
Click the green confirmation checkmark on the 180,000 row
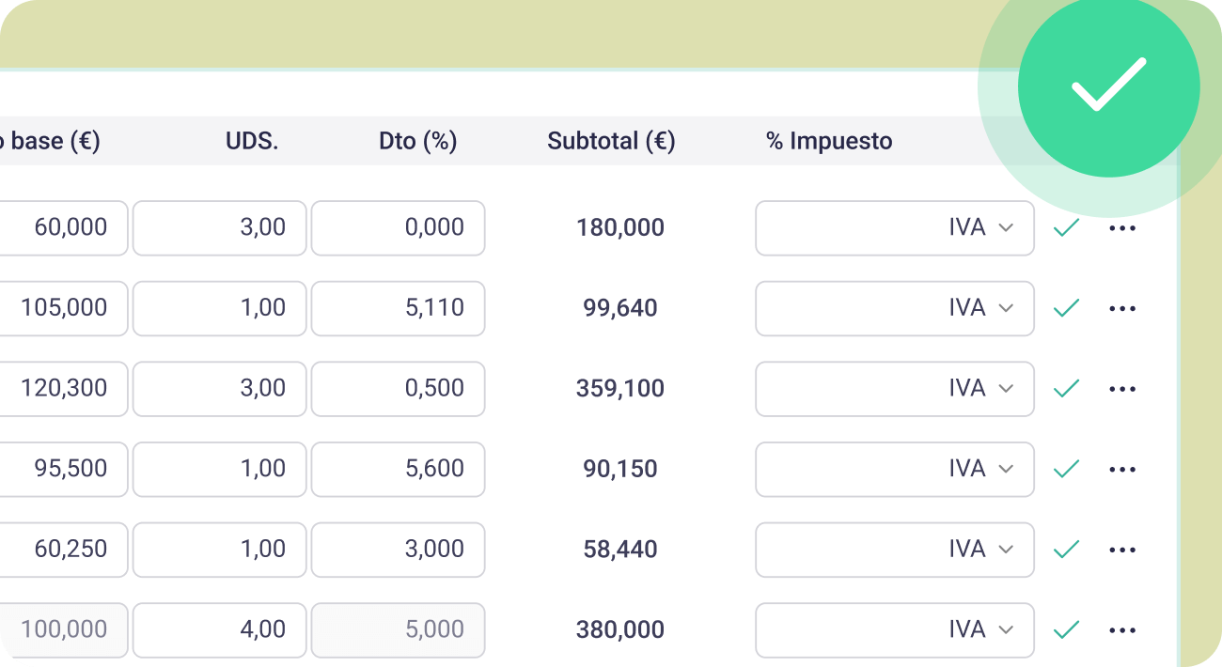(x=1066, y=227)
